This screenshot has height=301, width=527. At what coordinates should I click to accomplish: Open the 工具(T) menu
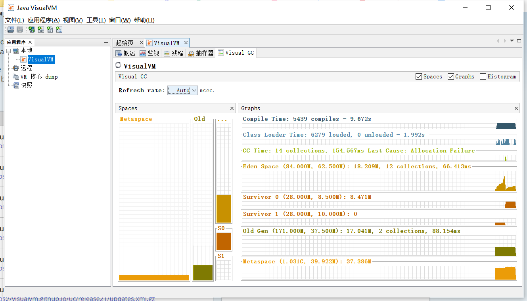(x=96, y=20)
